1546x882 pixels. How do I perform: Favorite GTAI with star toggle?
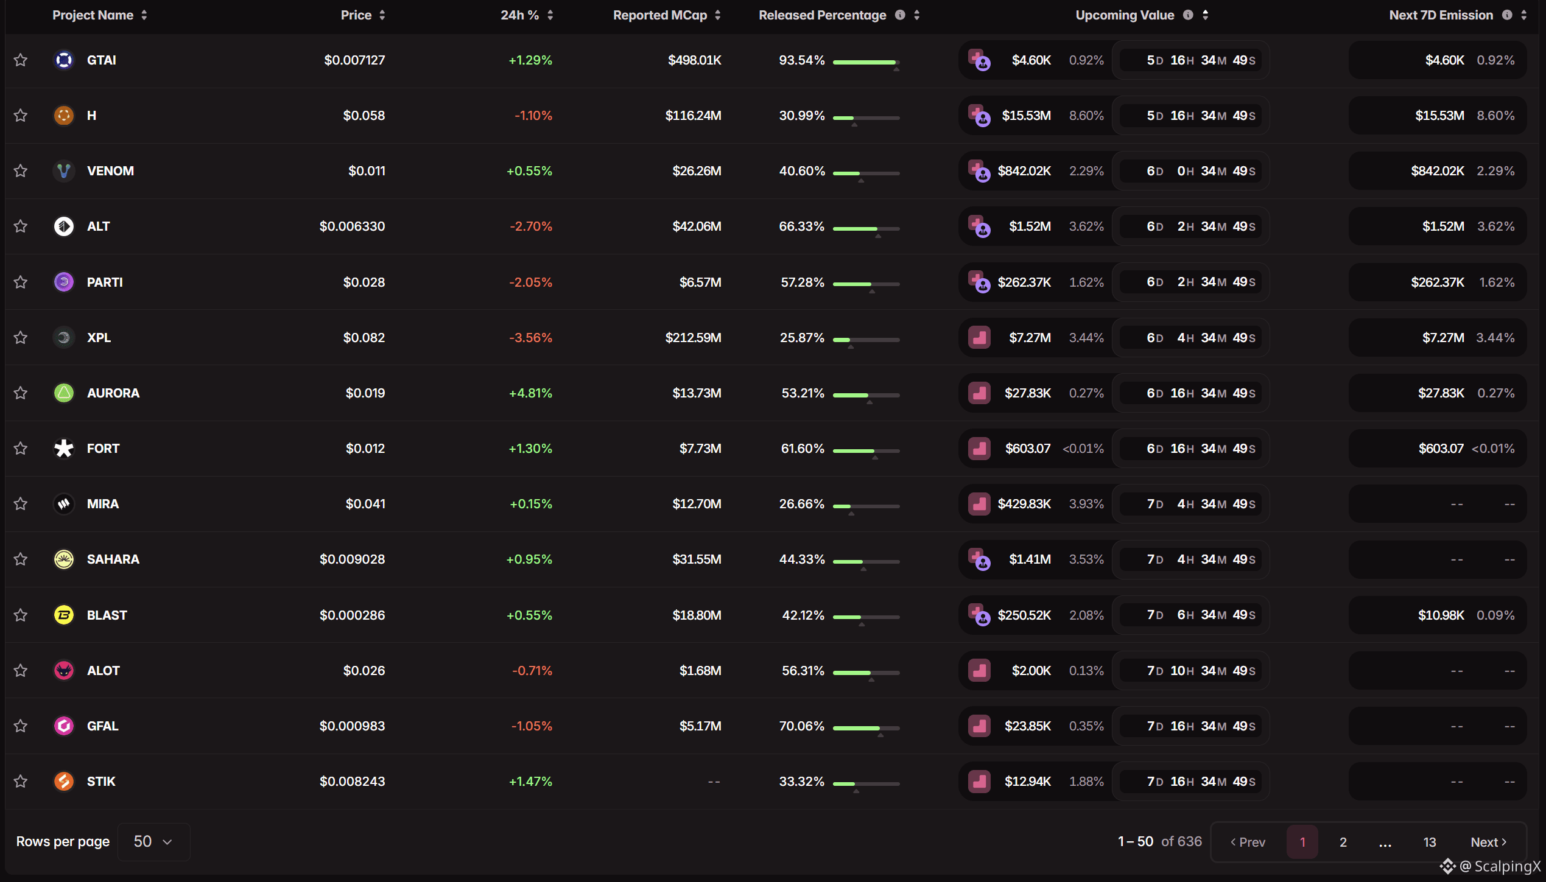pos(21,60)
